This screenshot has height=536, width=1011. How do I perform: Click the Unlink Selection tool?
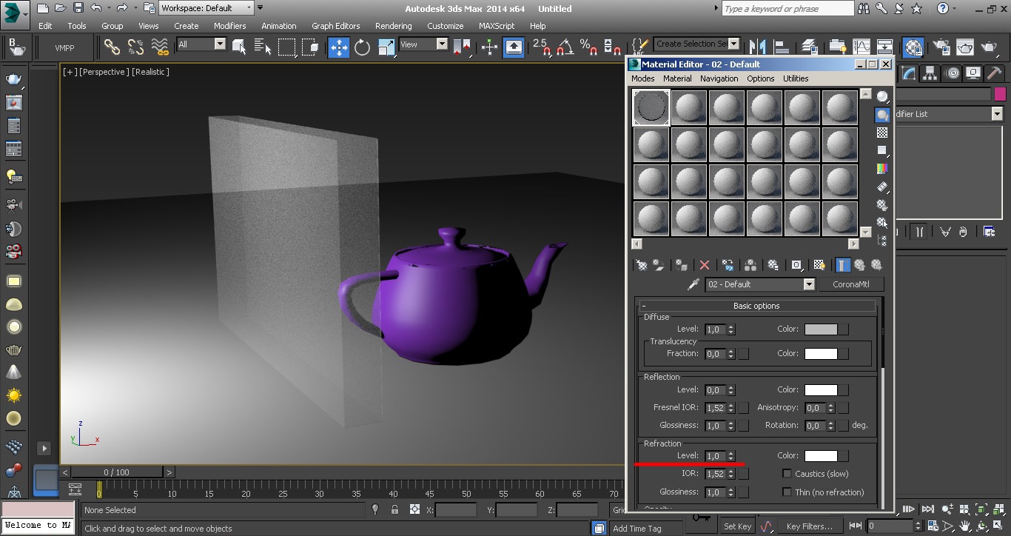click(x=136, y=47)
